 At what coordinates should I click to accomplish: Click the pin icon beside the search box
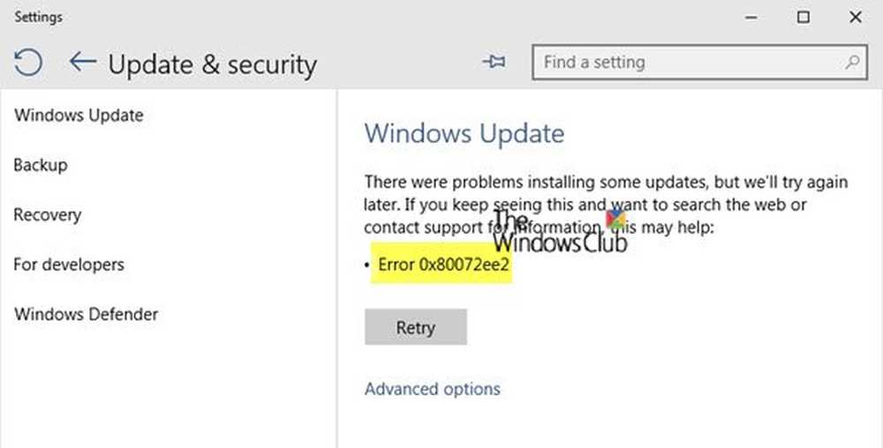coord(494,63)
